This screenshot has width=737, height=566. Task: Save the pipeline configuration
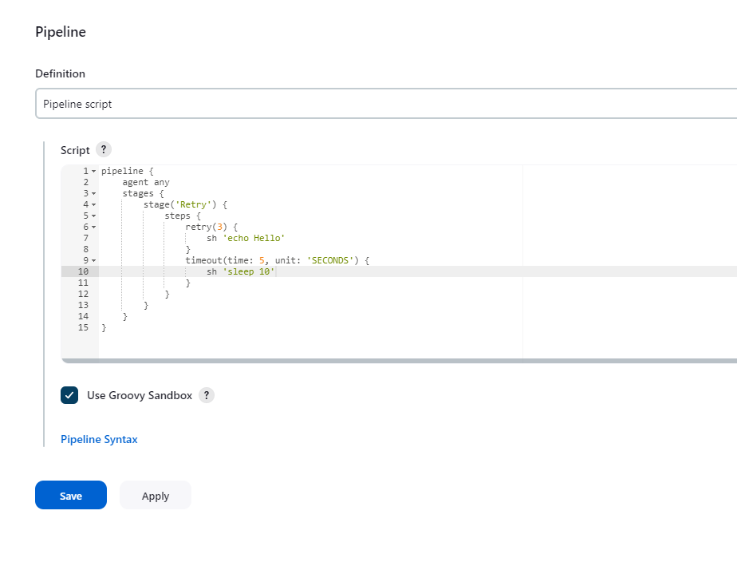click(71, 495)
